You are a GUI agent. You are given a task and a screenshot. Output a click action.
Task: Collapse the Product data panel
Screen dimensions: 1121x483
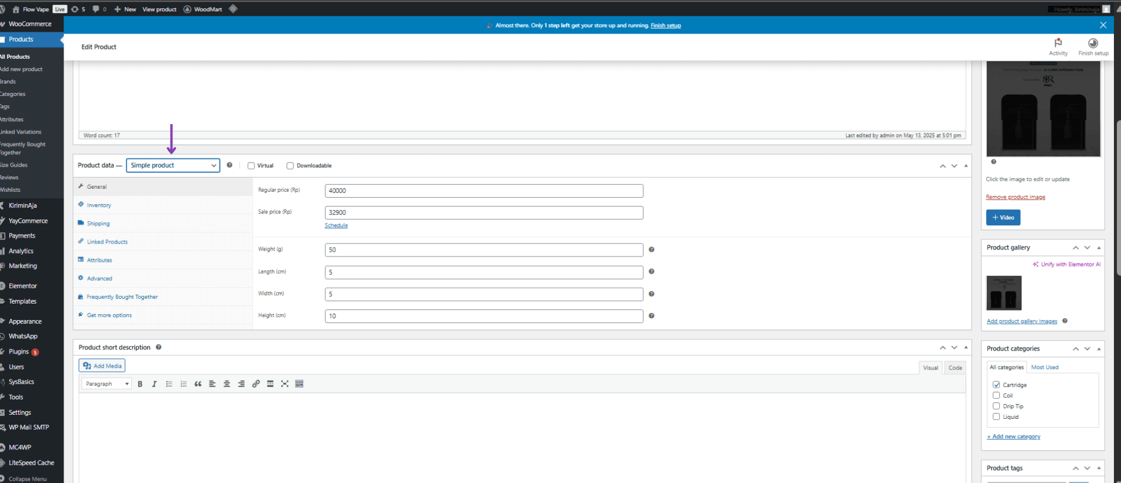966,166
